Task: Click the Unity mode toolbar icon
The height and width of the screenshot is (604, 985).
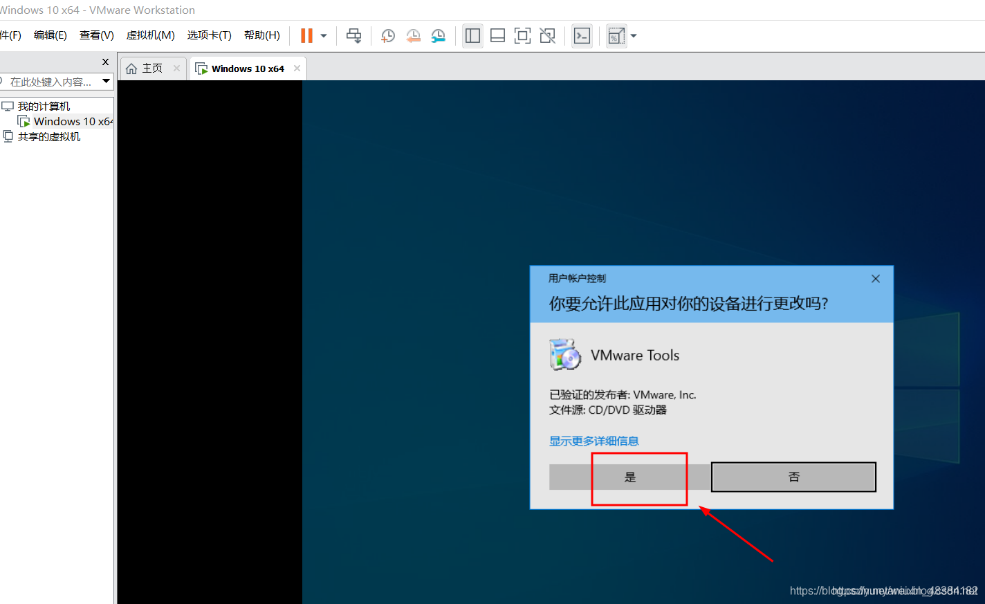Action: (x=547, y=36)
